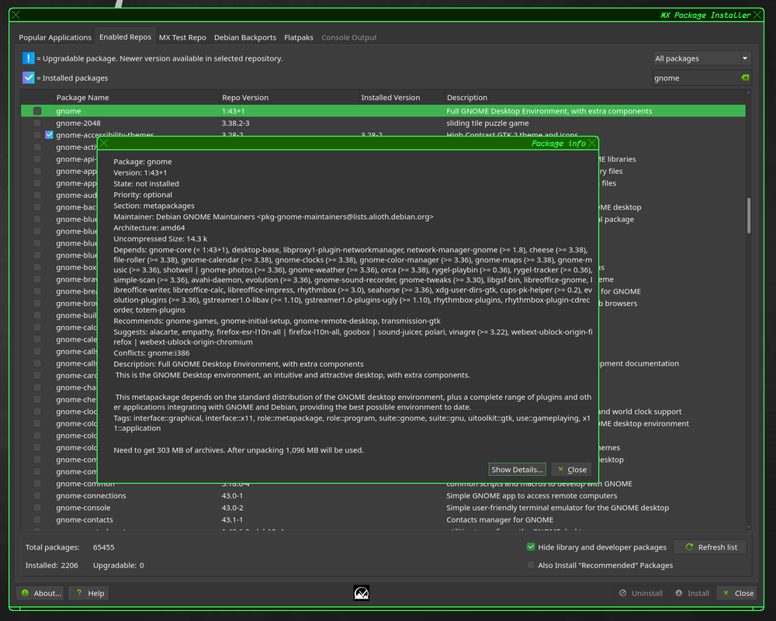Image resolution: width=776 pixels, height=621 pixels.
Task: Tick the checkbox for gnome-connections
Action: [37, 495]
